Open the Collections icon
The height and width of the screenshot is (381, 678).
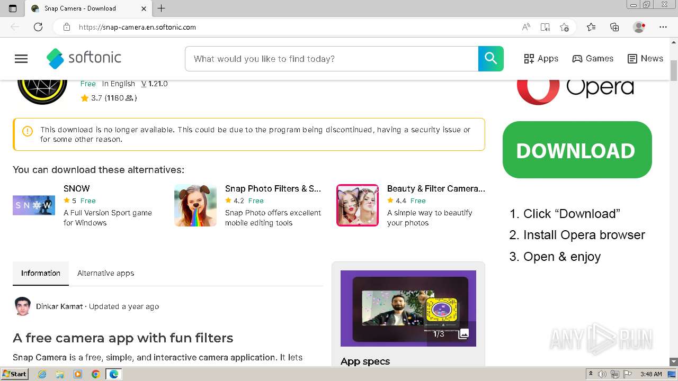[x=614, y=27]
